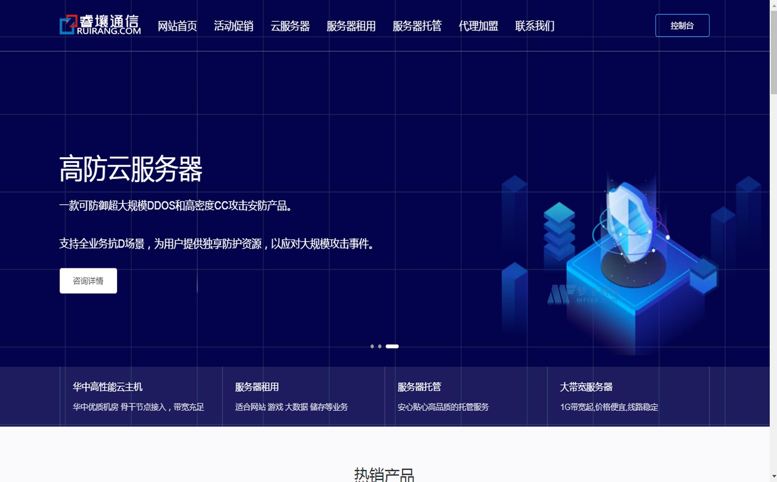777x482 pixels.
Task: Open the 服务器租用 navigation item
Action: click(x=351, y=26)
